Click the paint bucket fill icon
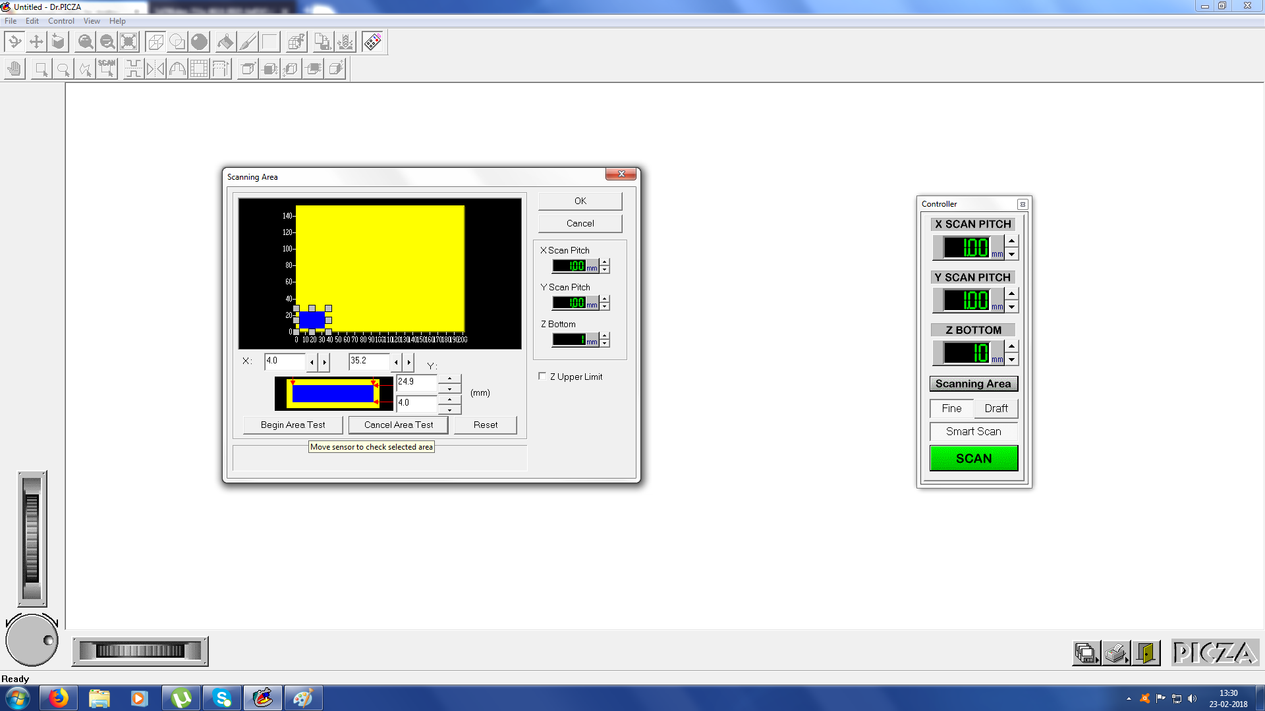1265x711 pixels. tap(225, 42)
